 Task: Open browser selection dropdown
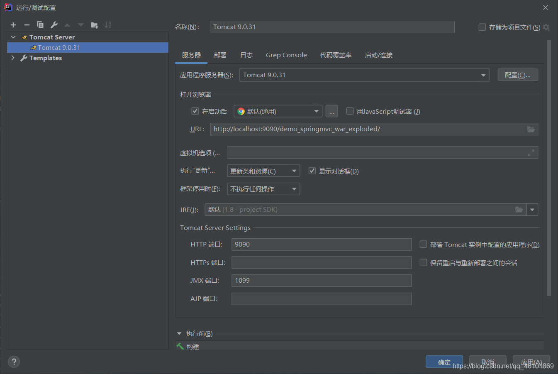click(278, 111)
